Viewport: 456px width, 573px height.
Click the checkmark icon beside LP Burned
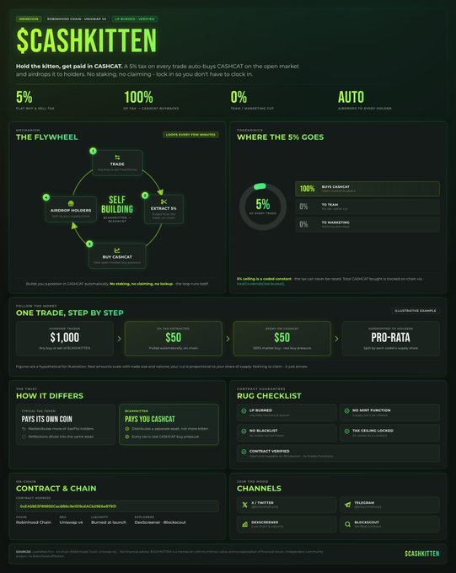[x=244, y=410]
